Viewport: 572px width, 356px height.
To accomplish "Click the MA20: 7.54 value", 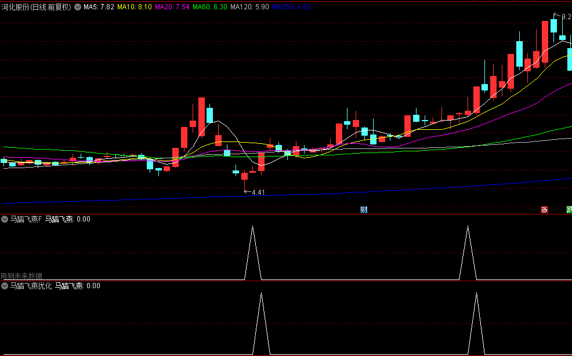I will click(x=172, y=6).
